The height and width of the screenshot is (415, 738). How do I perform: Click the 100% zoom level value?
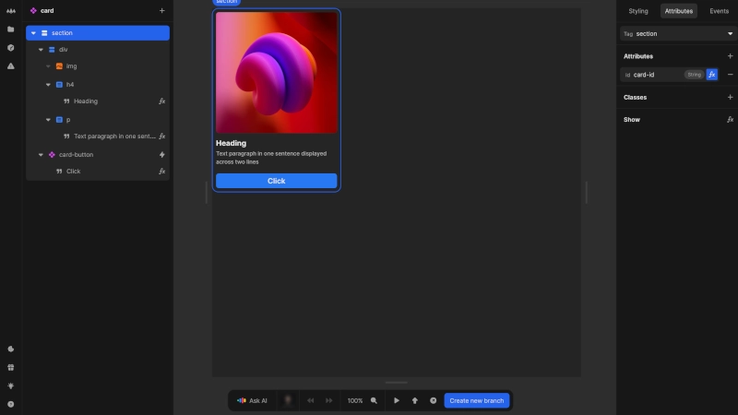click(x=355, y=400)
